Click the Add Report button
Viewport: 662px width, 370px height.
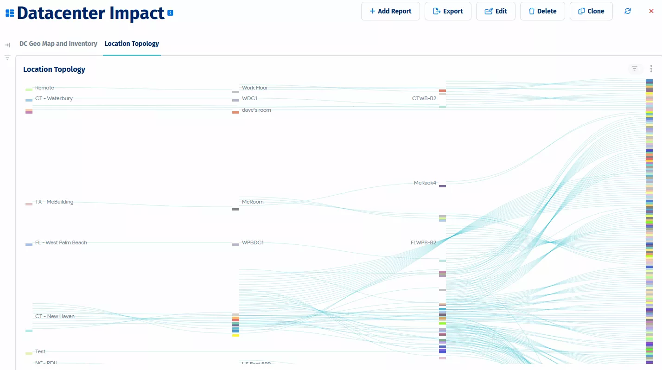390,11
